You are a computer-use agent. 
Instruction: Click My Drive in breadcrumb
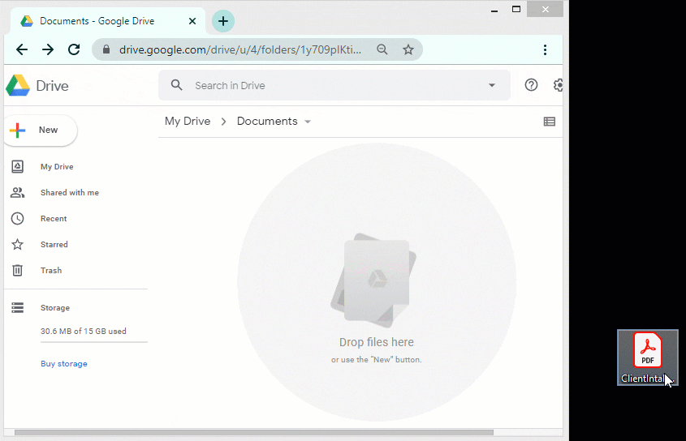coord(188,121)
